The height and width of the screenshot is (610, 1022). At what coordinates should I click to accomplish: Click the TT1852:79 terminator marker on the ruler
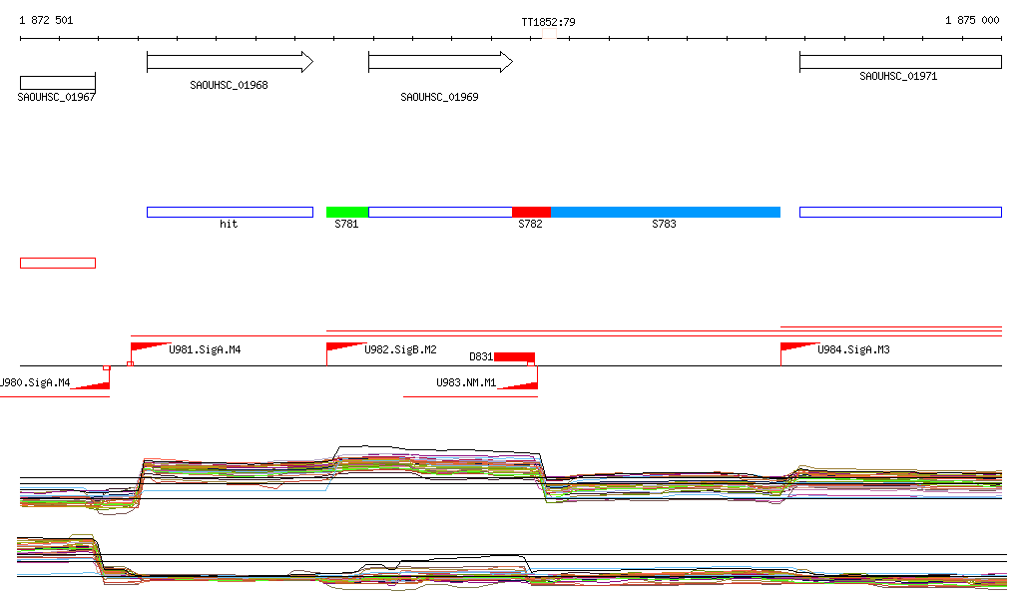point(549,34)
